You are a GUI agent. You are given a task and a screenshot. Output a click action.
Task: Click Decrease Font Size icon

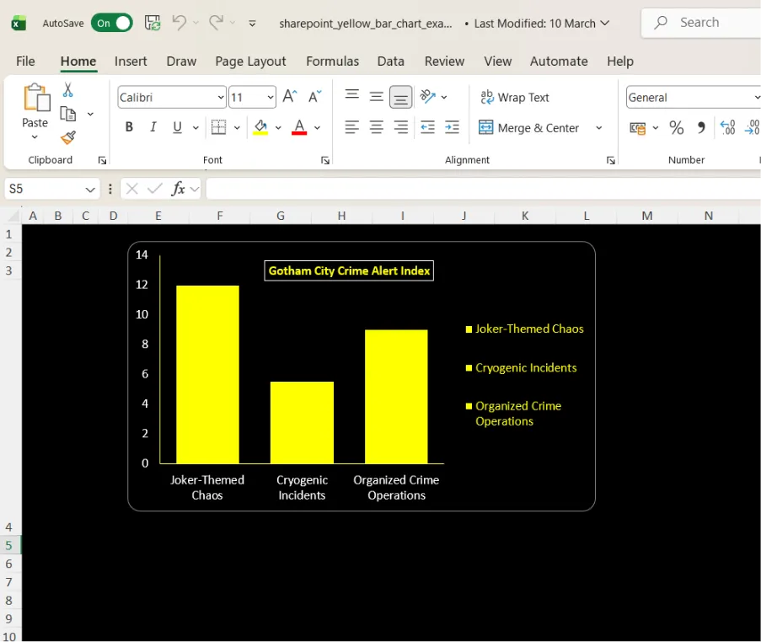(x=315, y=97)
